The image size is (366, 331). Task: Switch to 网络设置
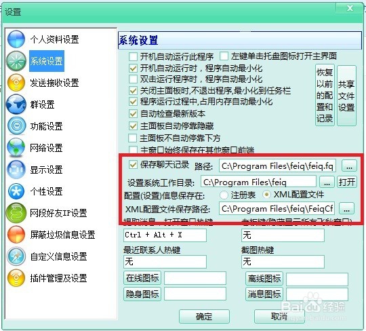pyautogui.click(x=47, y=148)
